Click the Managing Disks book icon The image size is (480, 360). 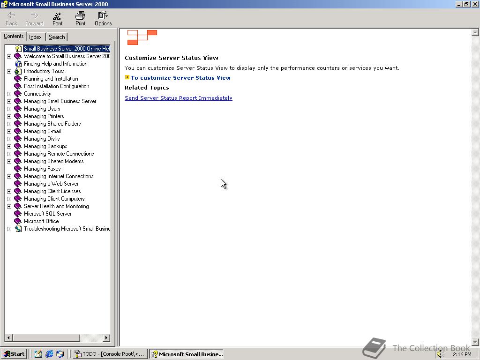(x=18, y=139)
